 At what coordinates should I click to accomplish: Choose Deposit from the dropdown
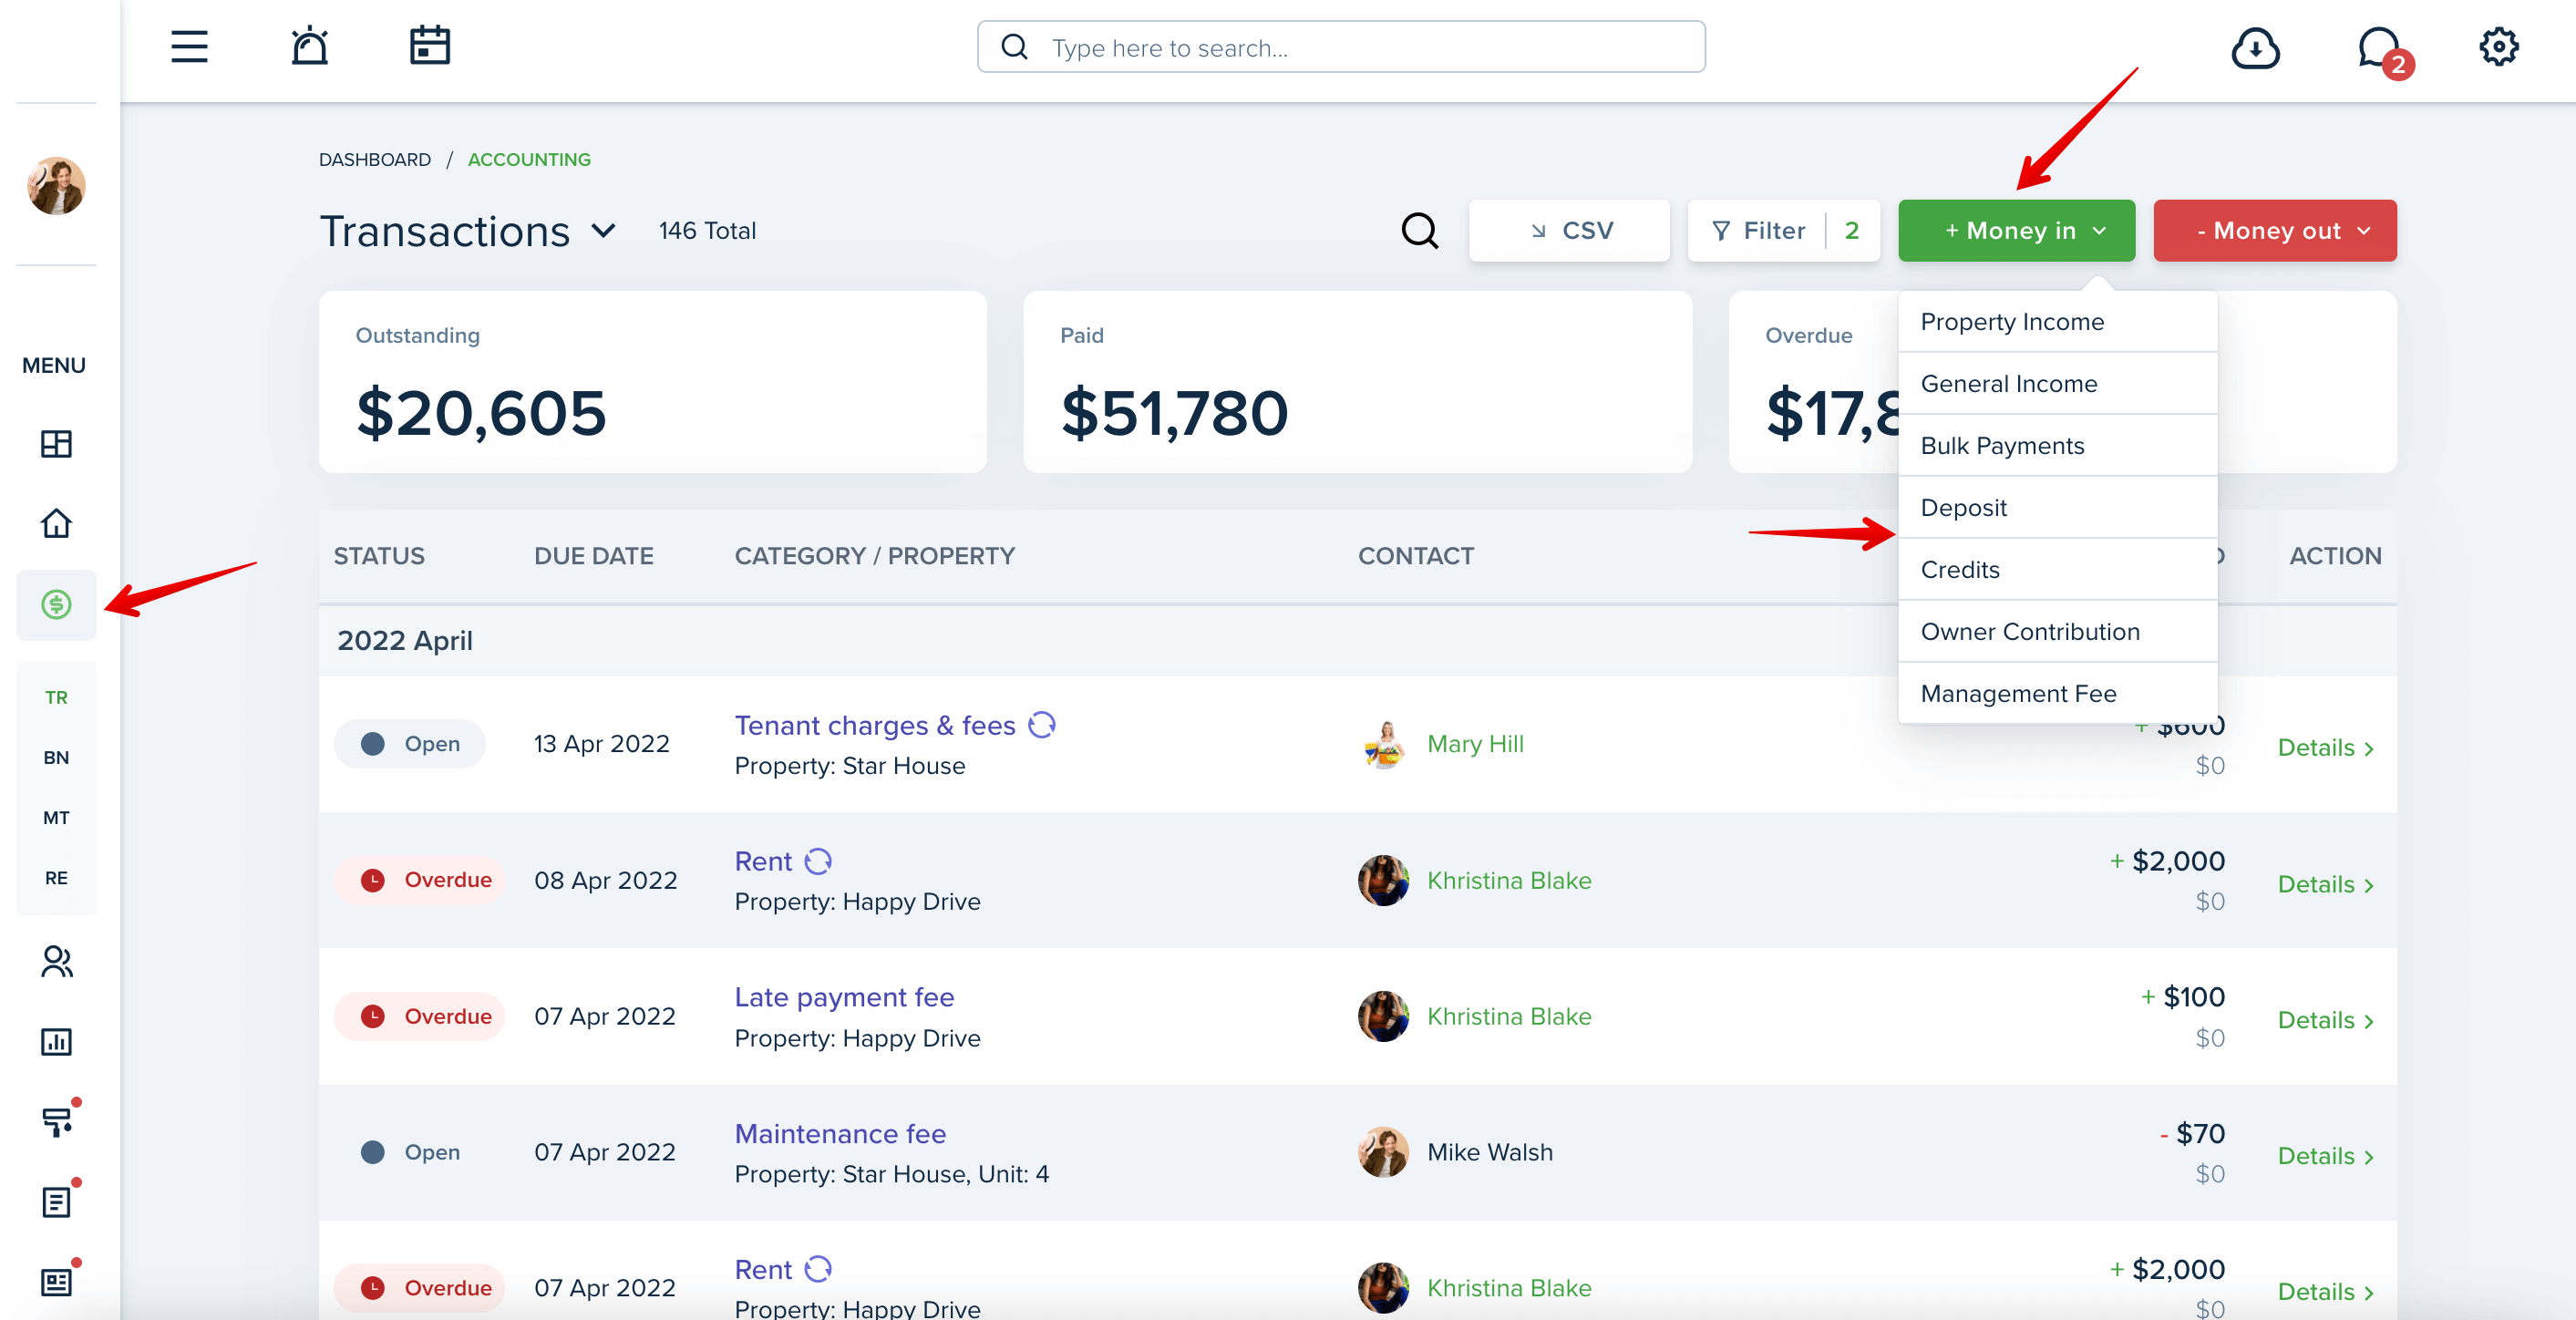point(2057,508)
